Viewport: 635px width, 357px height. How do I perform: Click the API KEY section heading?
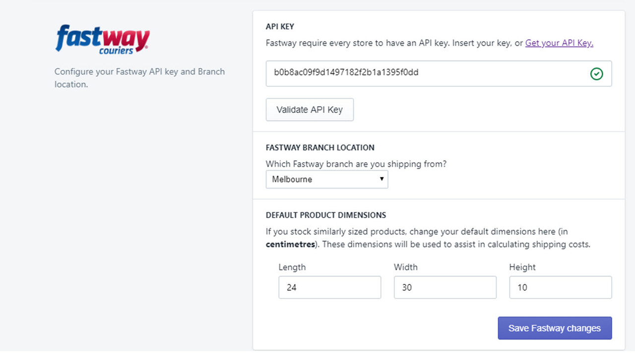click(x=279, y=26)
